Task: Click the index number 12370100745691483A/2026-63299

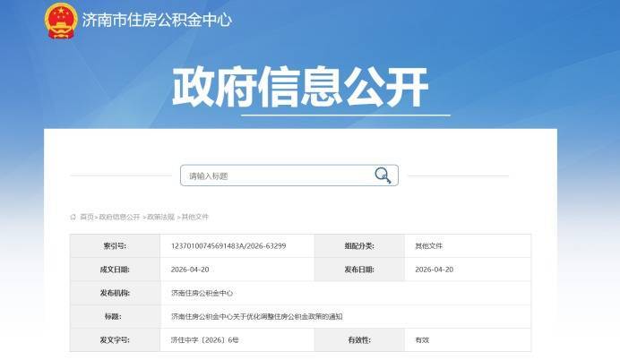Action: (228, 245)
